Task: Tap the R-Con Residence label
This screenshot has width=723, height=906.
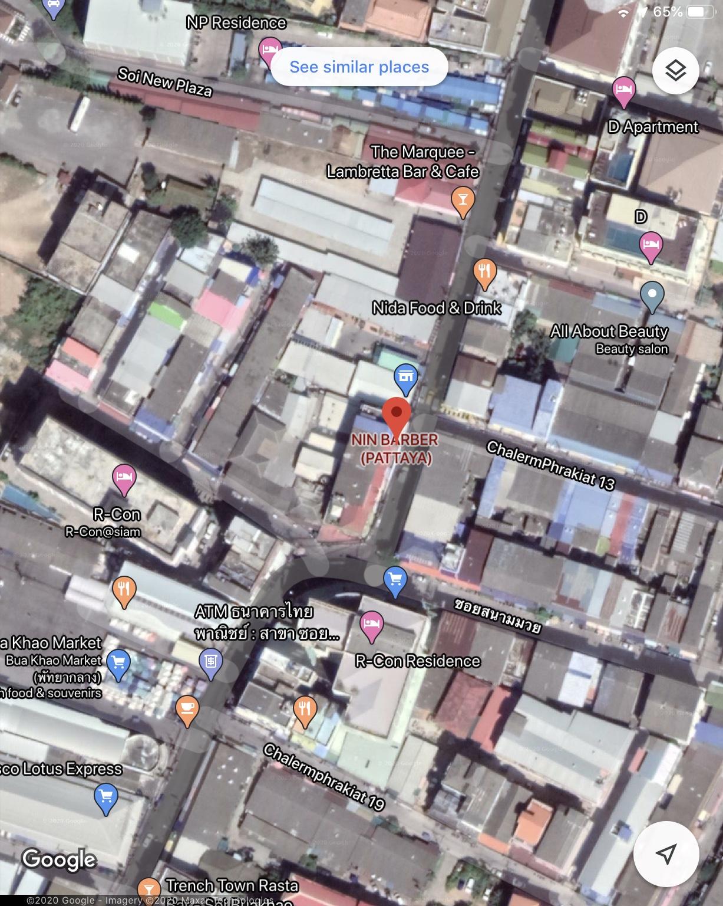Action: pyautogui.click(x=418, y=661)
